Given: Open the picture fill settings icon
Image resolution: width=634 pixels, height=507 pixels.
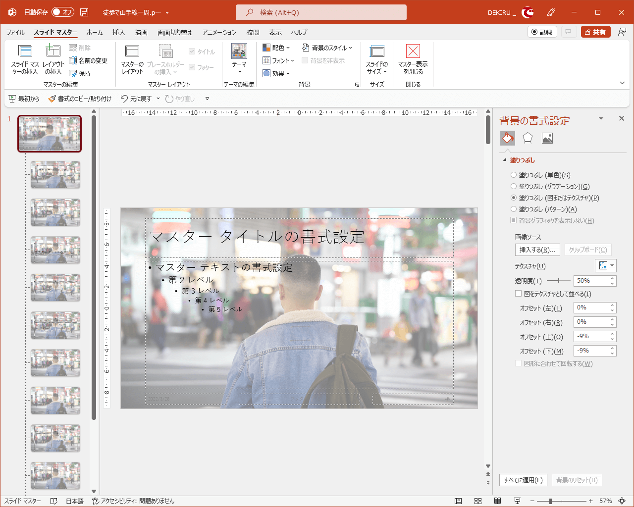Looking at the screenshot, I should tap(547, 138).
